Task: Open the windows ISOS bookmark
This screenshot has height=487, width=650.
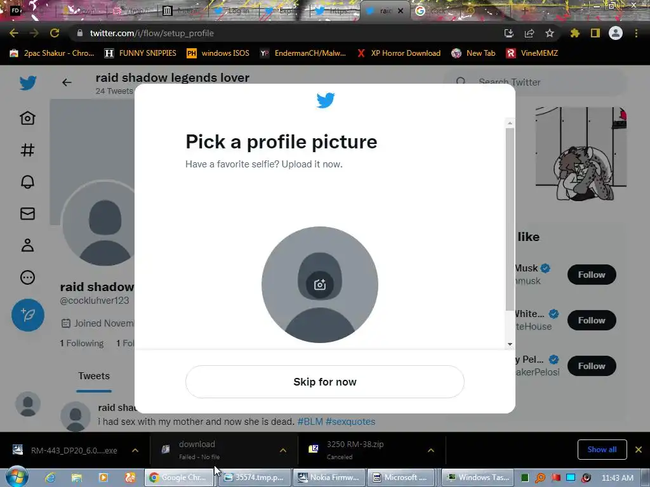Action: click(218, 53)
